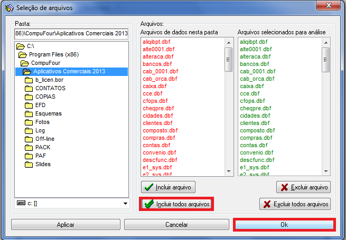Click the Fotos folder icon

tap(29, 122)
